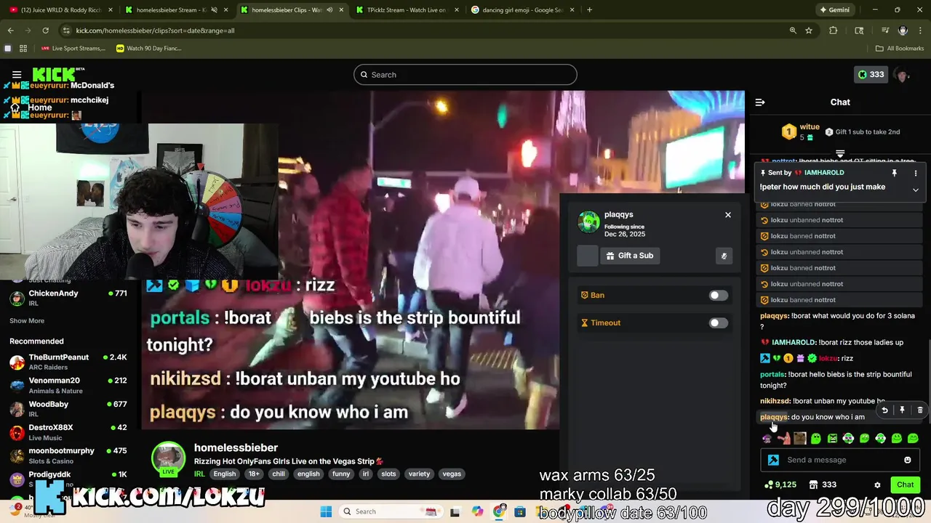
Task: Switch to TPicklz Stream tab
Action: (407, 10)
